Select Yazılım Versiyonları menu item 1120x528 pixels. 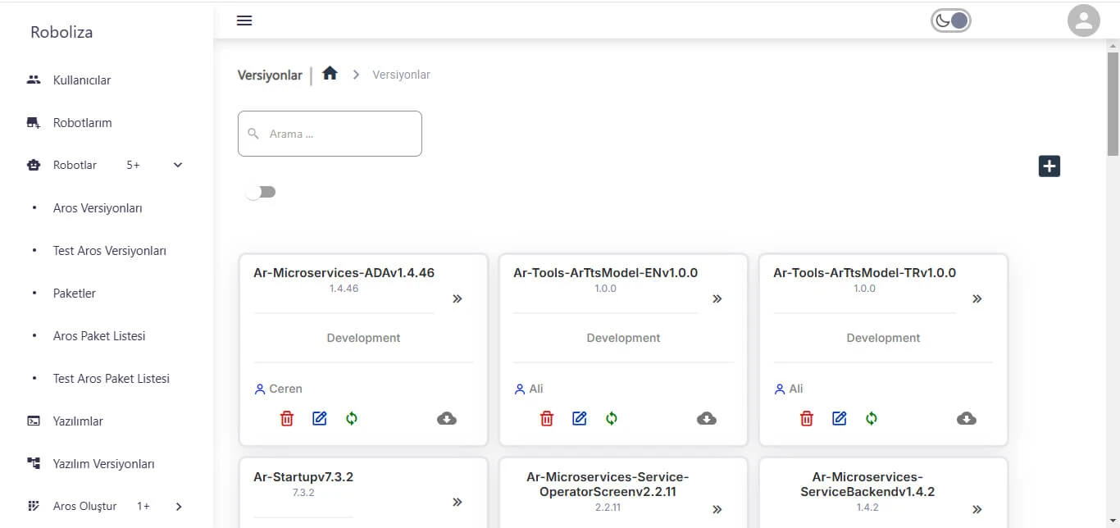103,464
